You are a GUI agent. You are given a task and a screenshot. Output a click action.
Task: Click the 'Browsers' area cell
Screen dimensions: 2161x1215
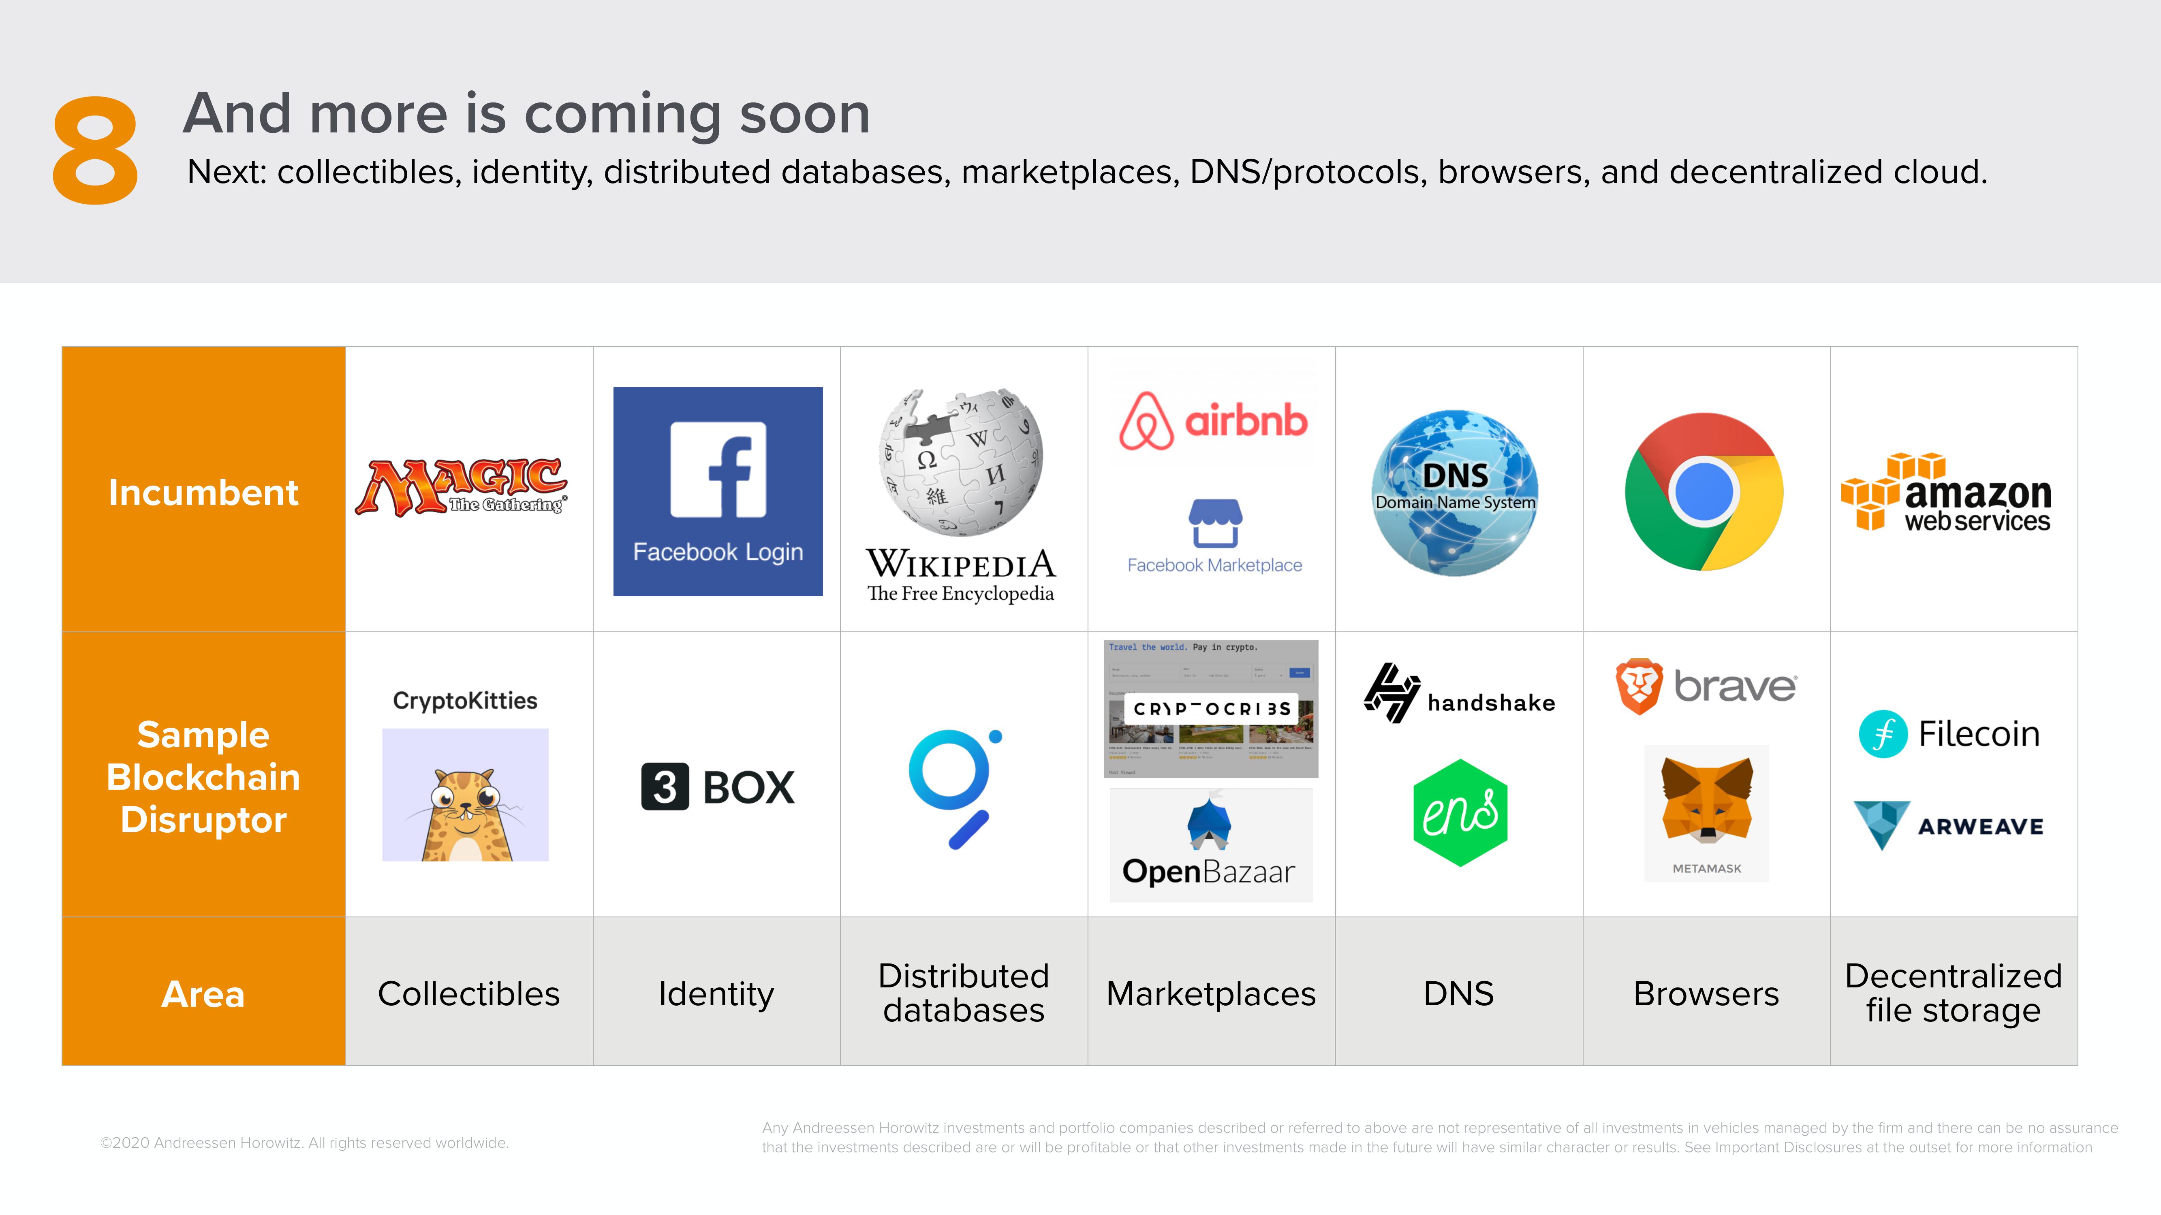tap(1706, 991)
